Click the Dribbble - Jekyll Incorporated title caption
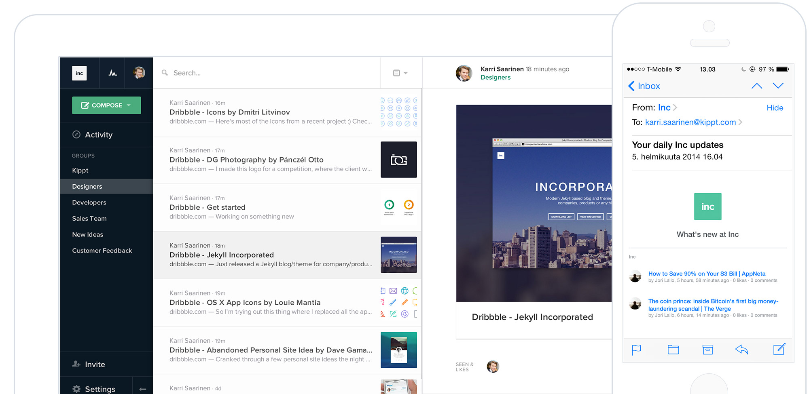 point(532,317)
